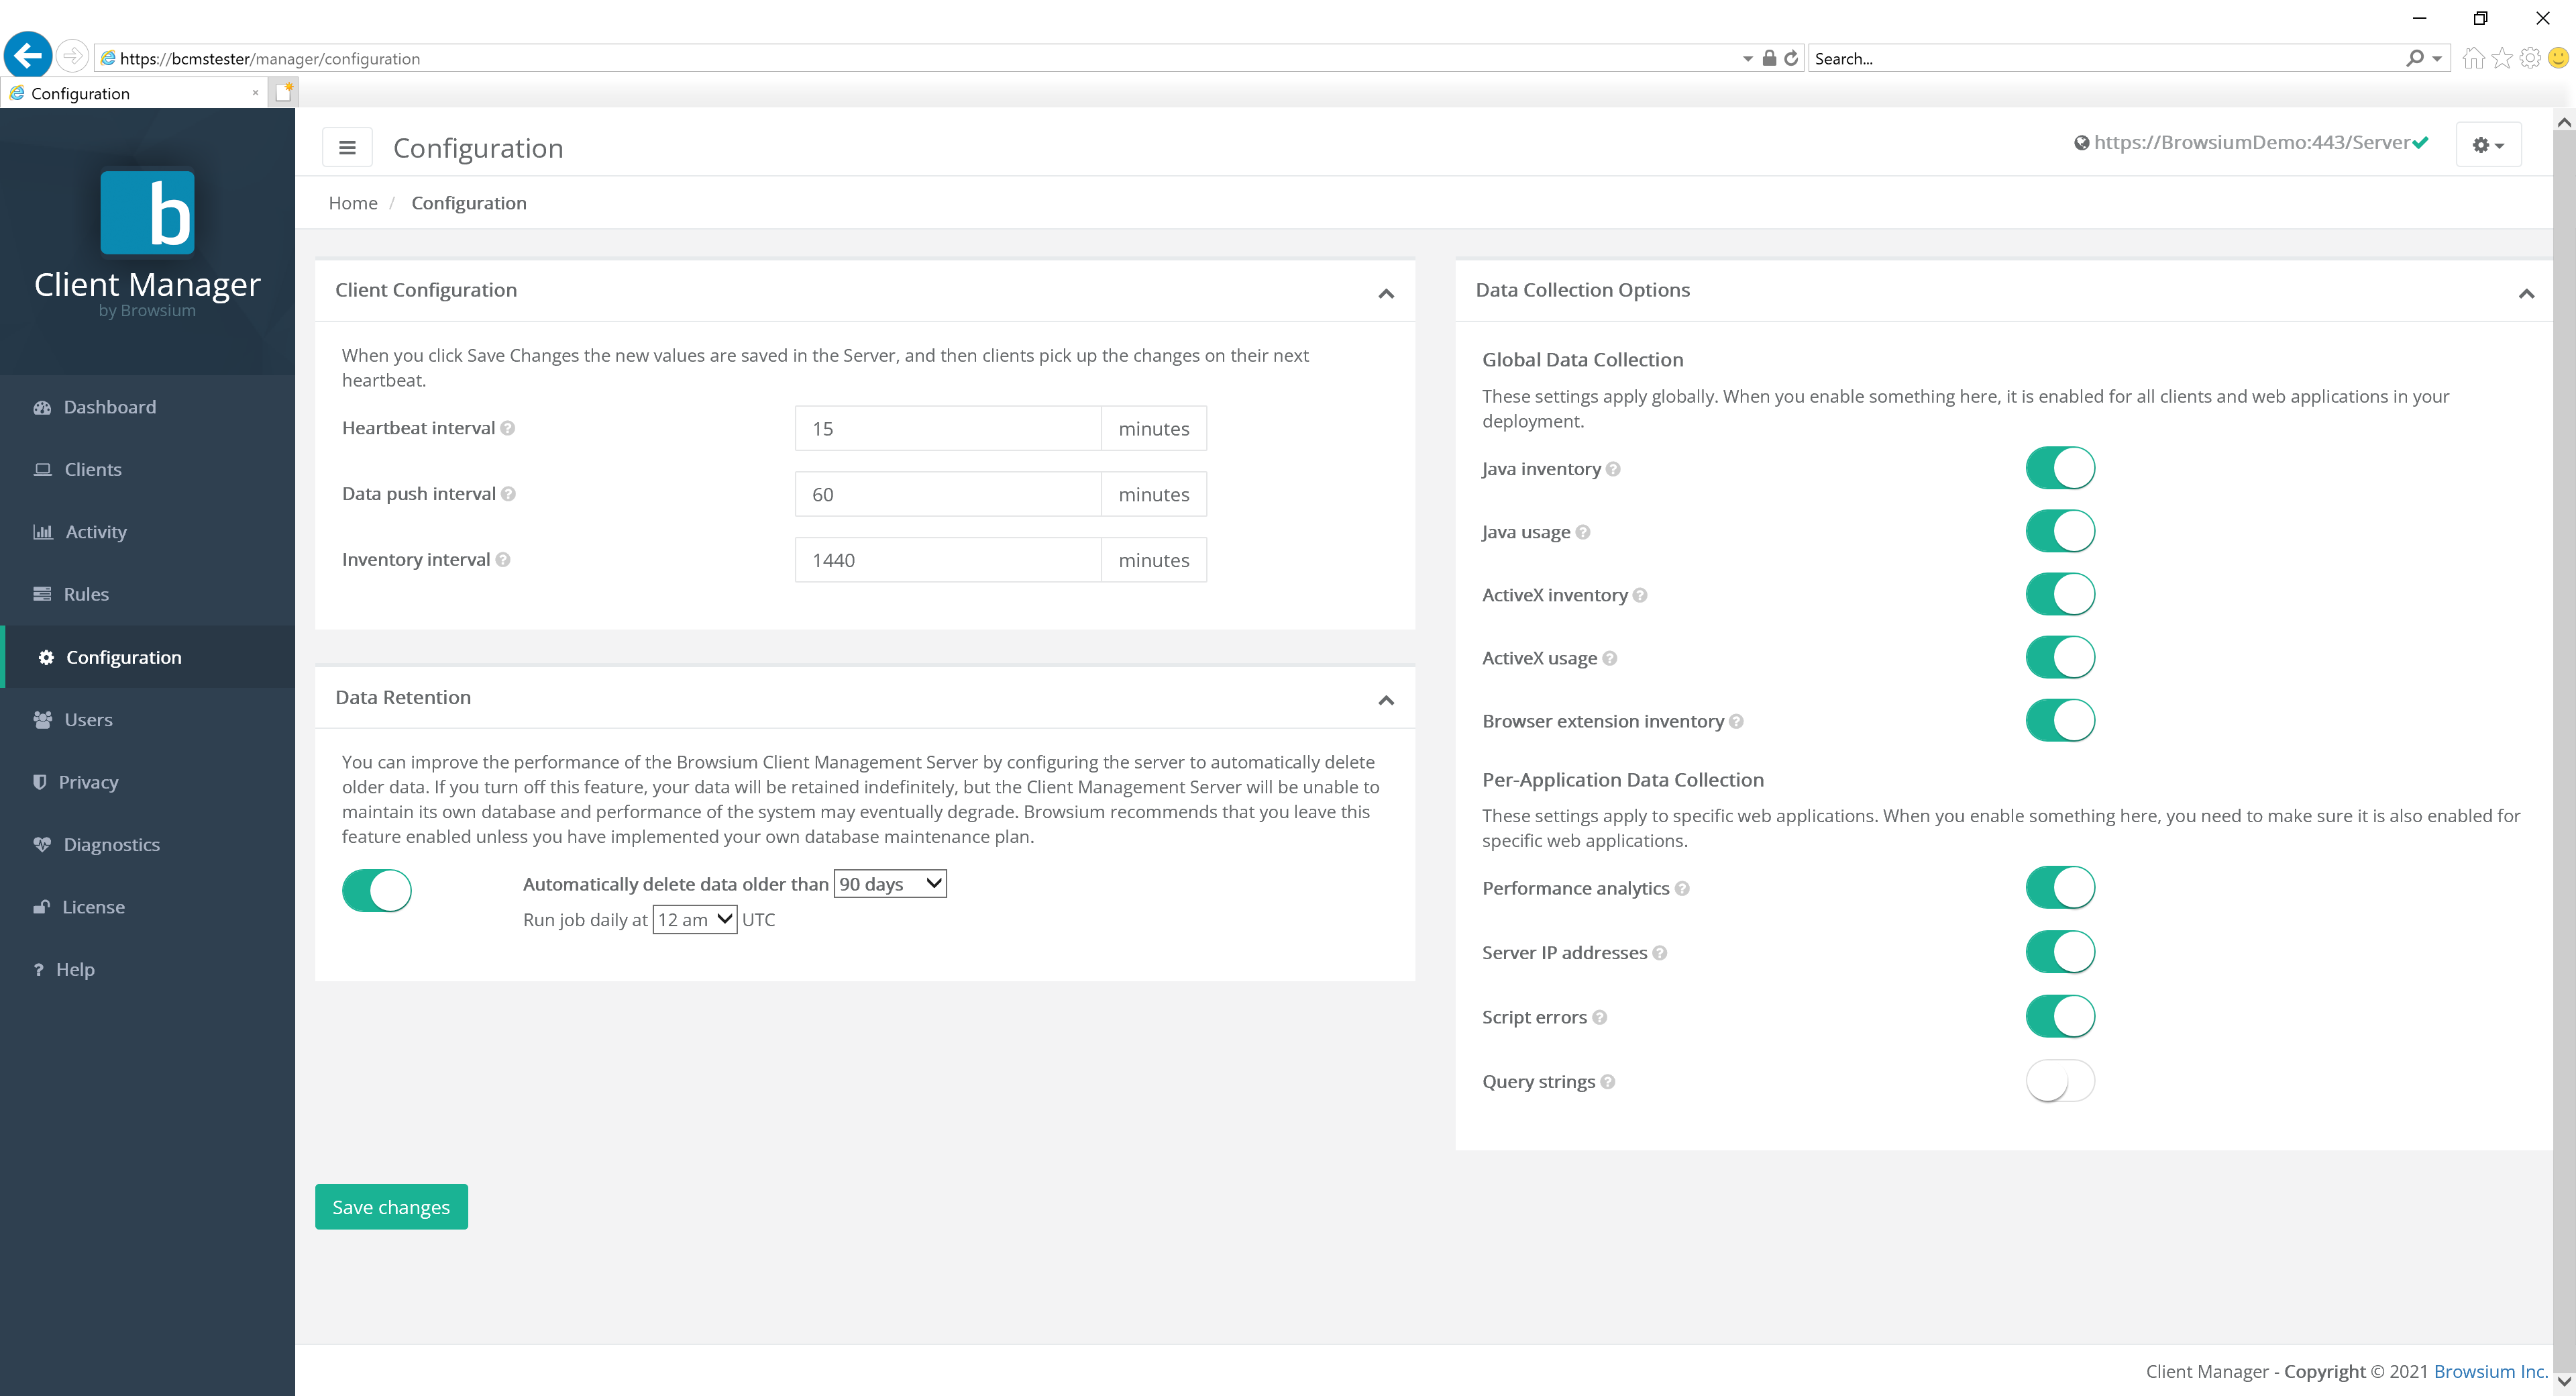
Task: Select Configuration in the sidebar menu
Action: [x=123, y=656]
